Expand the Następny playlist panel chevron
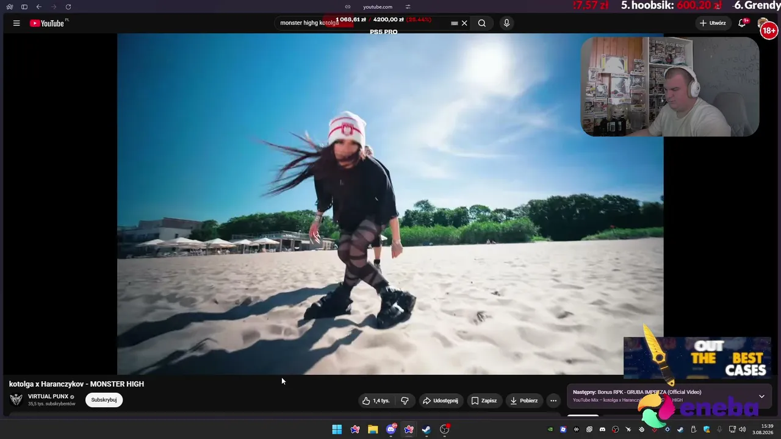The width and height of the screenshot is (781, 439). point(761,396)
